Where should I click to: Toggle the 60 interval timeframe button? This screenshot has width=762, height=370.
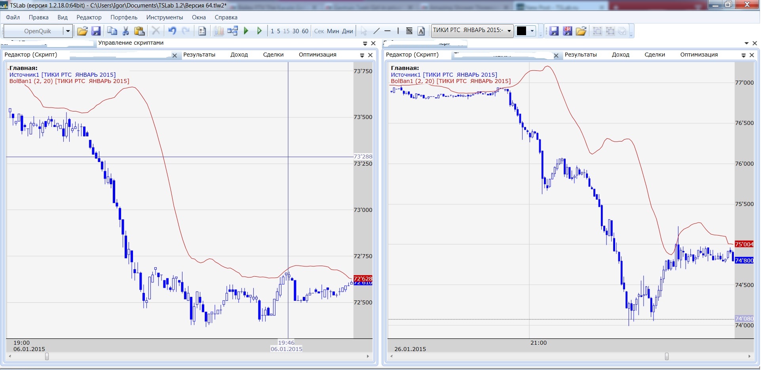click(x=305, y=31)
